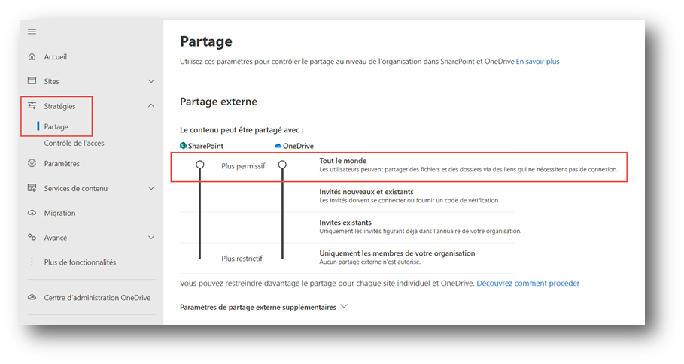Click the SharePoint sharing slider handle
The image size is (684, 364).
[200, 165]
